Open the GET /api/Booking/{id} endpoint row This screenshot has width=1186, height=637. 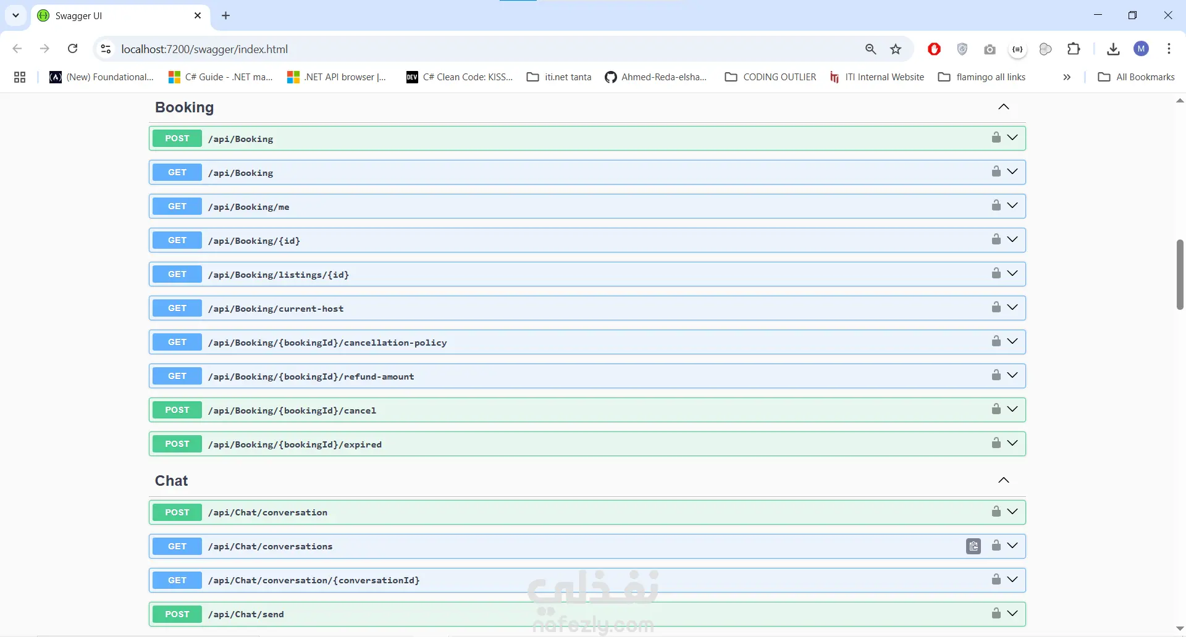(x=587, y=240)
